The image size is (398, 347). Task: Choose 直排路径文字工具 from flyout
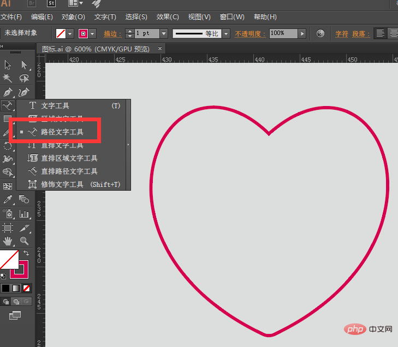(x=71, y=171)
